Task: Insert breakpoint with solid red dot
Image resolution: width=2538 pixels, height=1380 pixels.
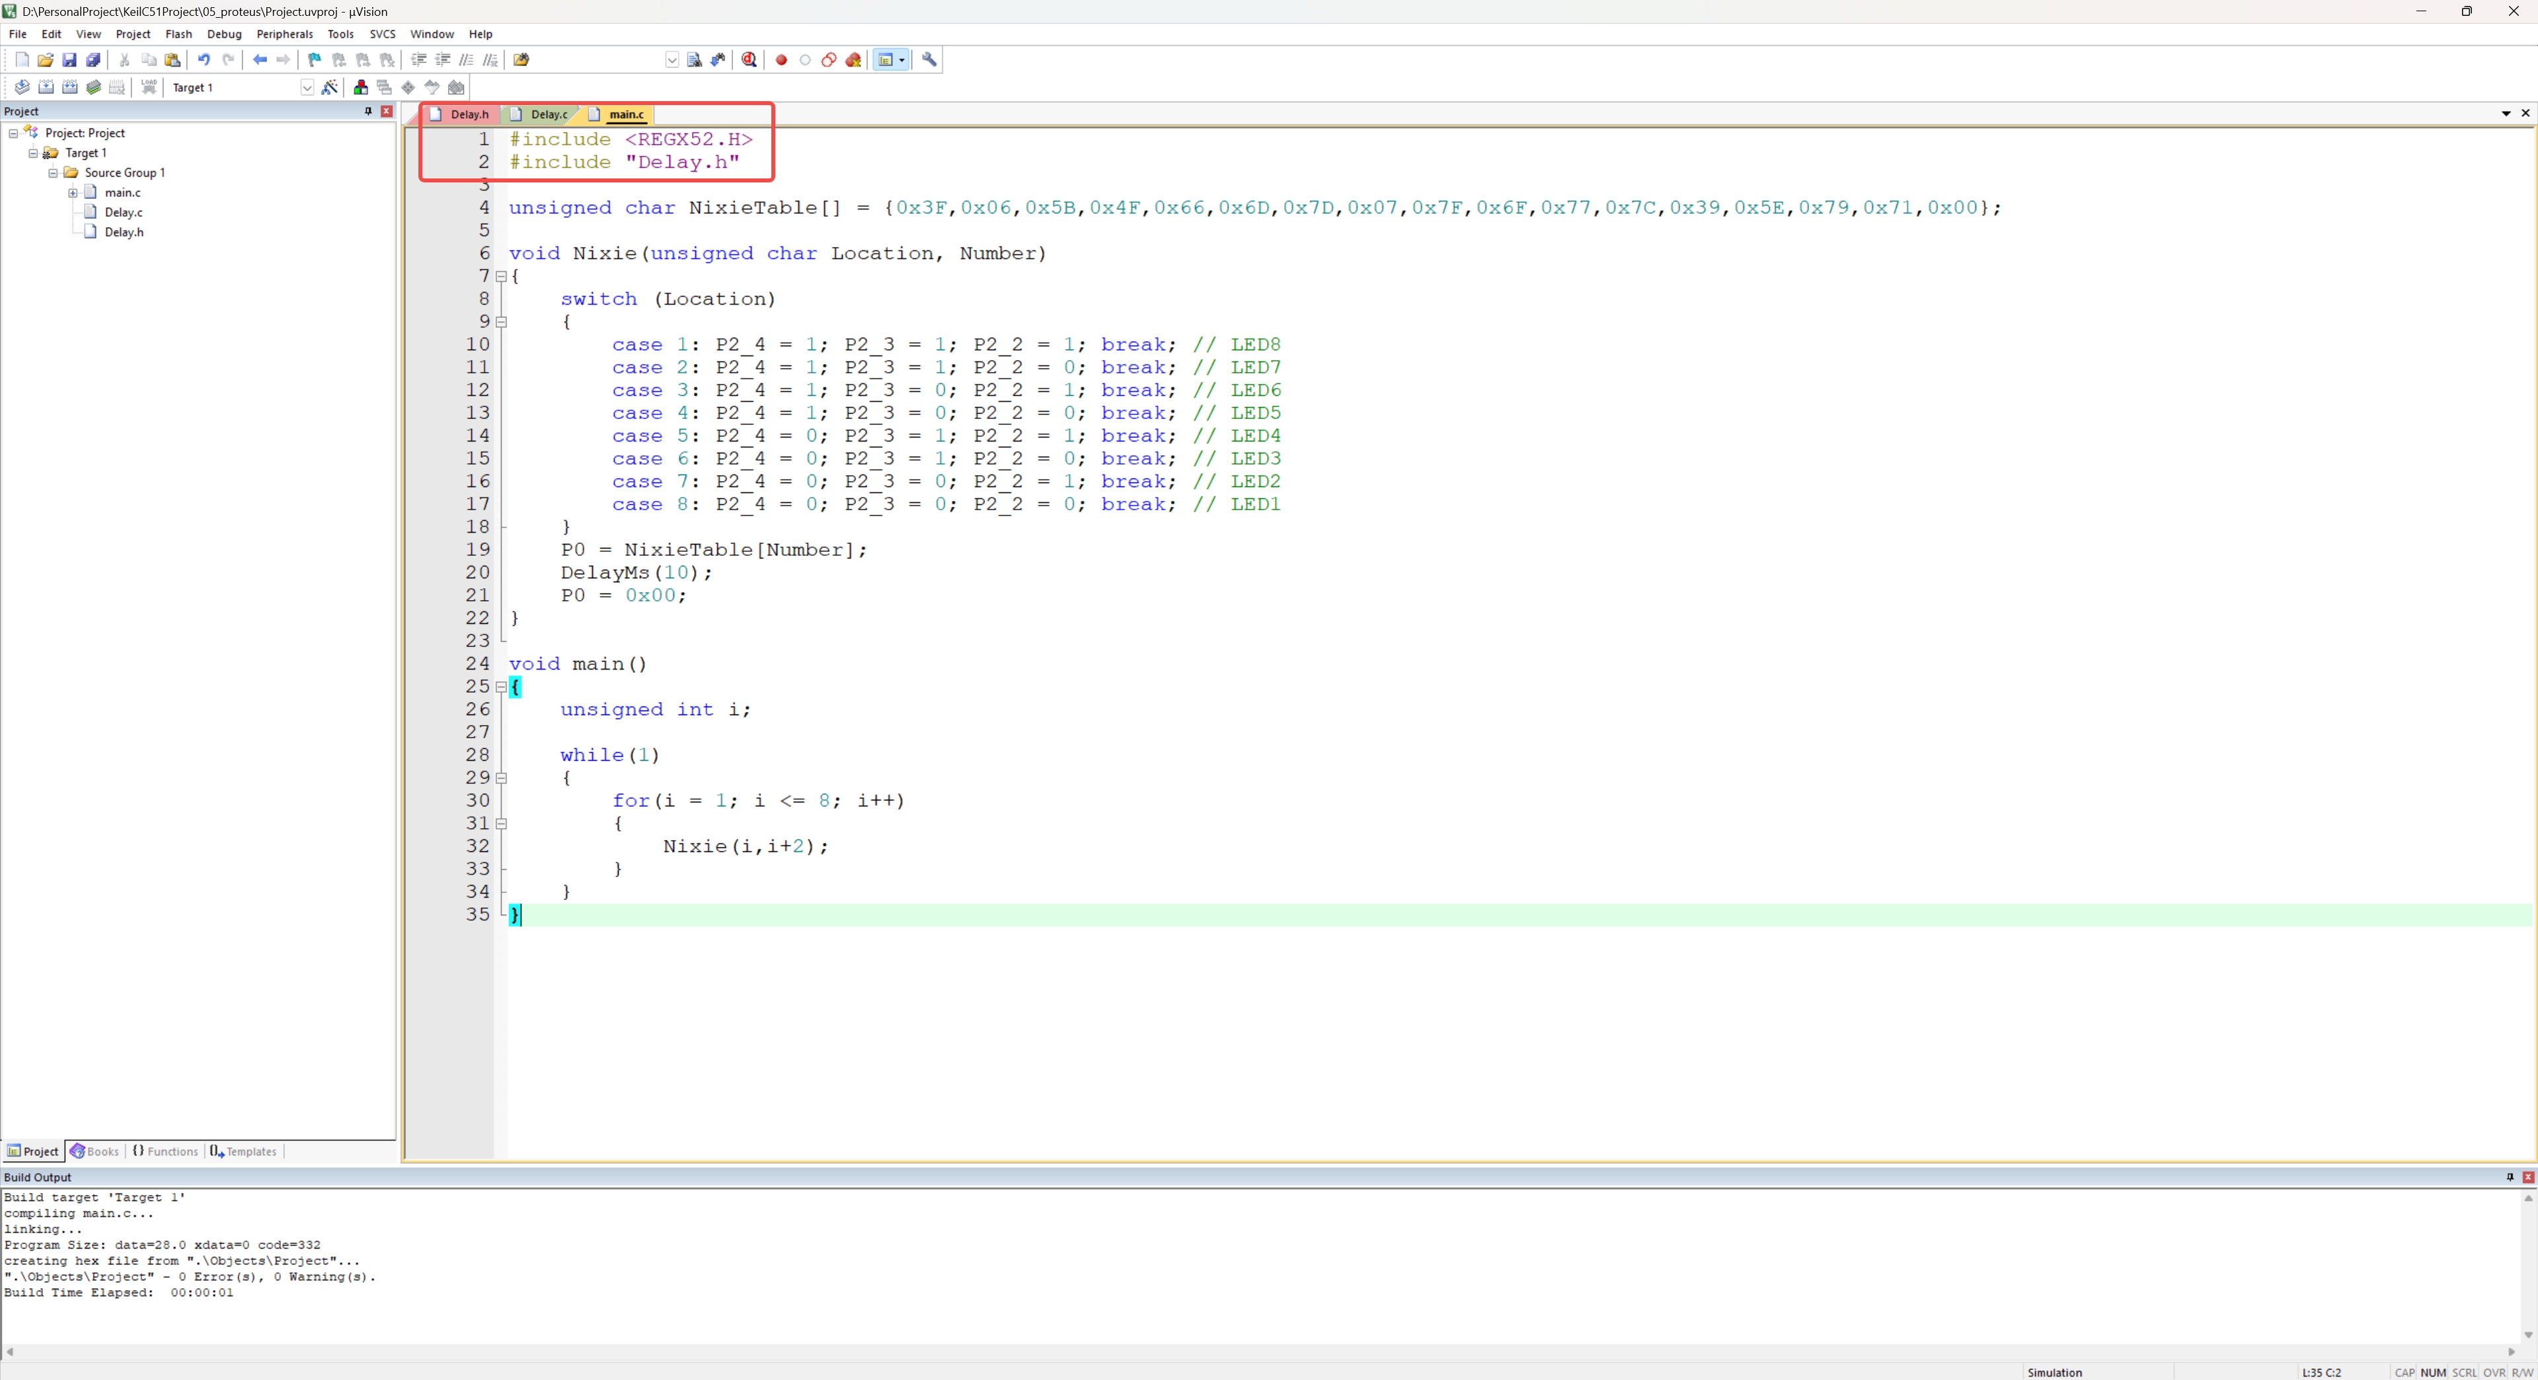Action: click(x=781, y=60)
